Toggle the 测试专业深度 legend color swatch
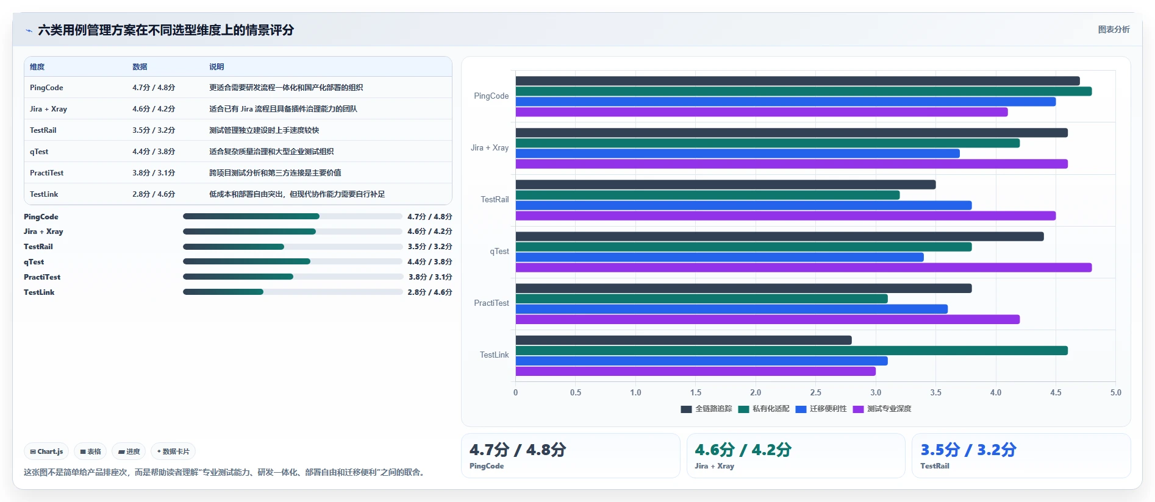 click(x=858, y=409)
